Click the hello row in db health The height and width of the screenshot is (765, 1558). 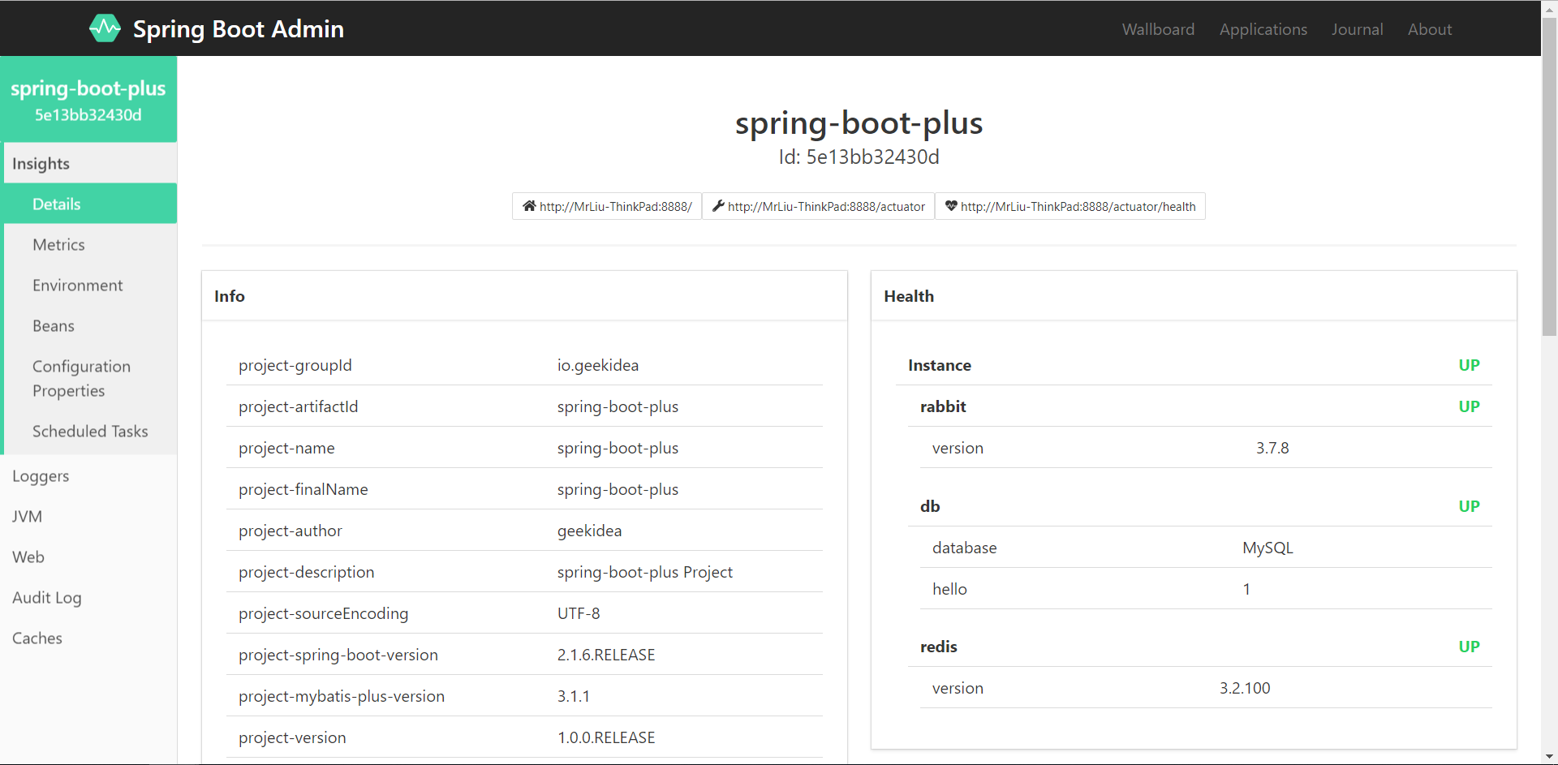(x=1206, y=589)
